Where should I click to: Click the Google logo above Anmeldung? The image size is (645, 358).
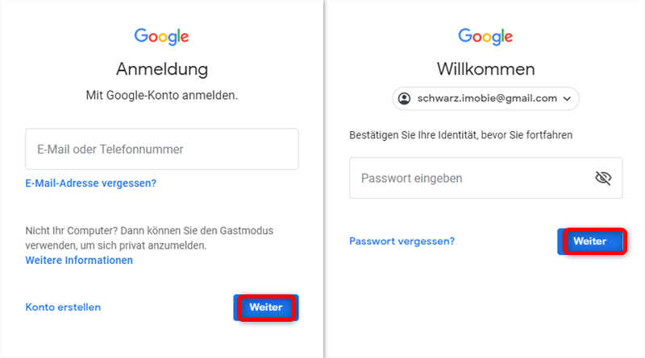click(x=161, y=36)
